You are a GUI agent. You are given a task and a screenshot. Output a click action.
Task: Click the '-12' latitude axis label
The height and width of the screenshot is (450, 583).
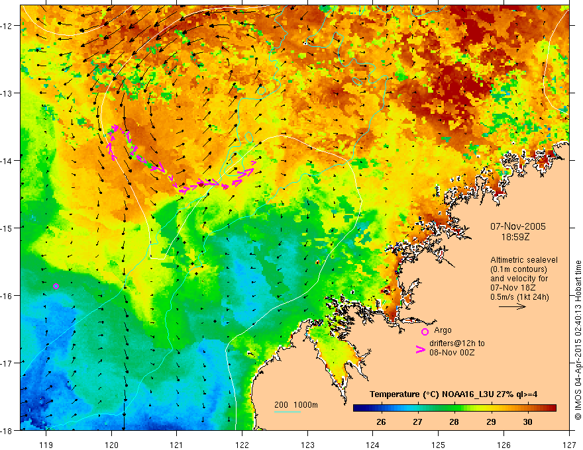[7, 26]
